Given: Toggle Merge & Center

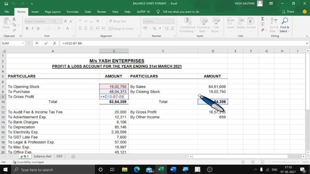Looking at the screenshot, I should coord(122,29).
